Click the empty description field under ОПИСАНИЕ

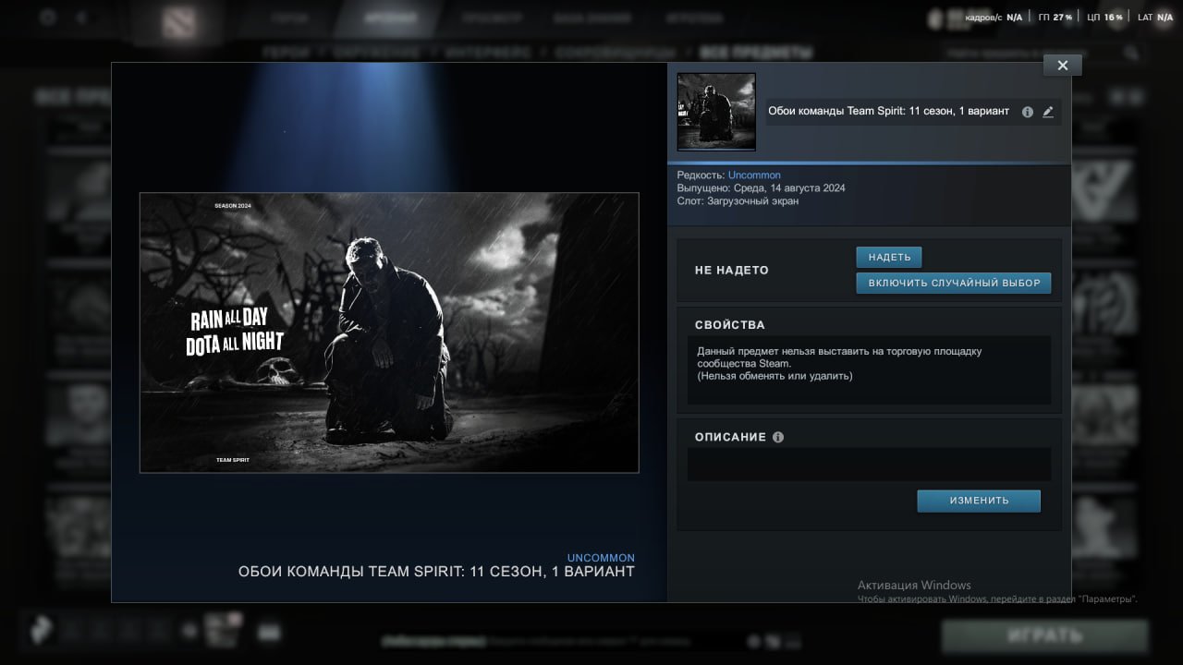(x=869, y=465)
